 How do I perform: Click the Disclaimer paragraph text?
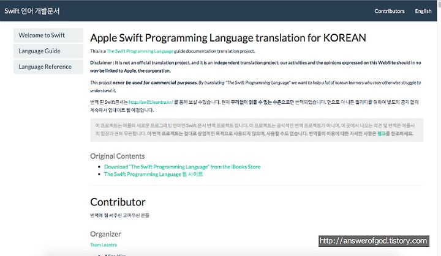point(255,67)
